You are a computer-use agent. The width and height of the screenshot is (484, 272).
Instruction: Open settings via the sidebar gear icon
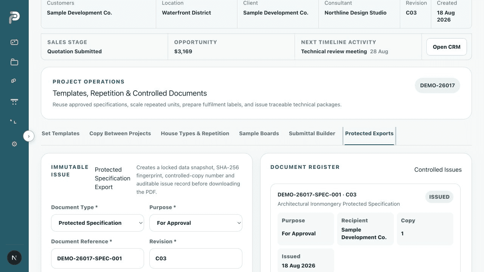pyautogui.click(x=14, y=144)
